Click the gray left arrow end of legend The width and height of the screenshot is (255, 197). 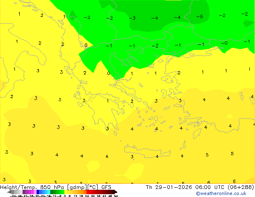point(9,192)
